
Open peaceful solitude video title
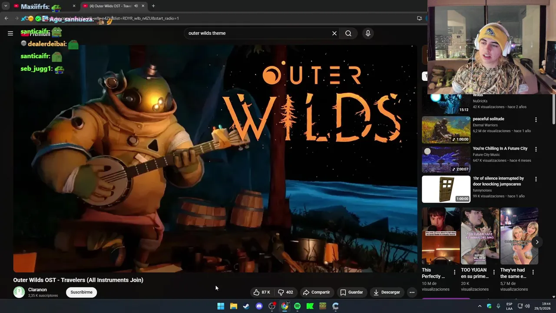point(488,119)
